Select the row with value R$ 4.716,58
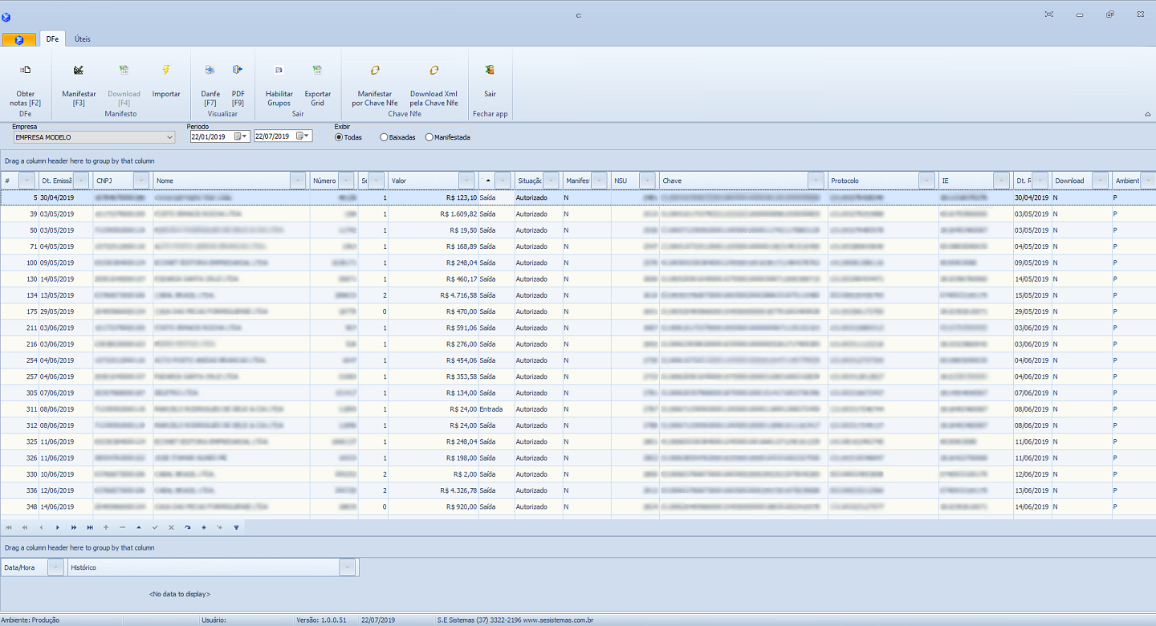1156x626 pixels. 433,295
